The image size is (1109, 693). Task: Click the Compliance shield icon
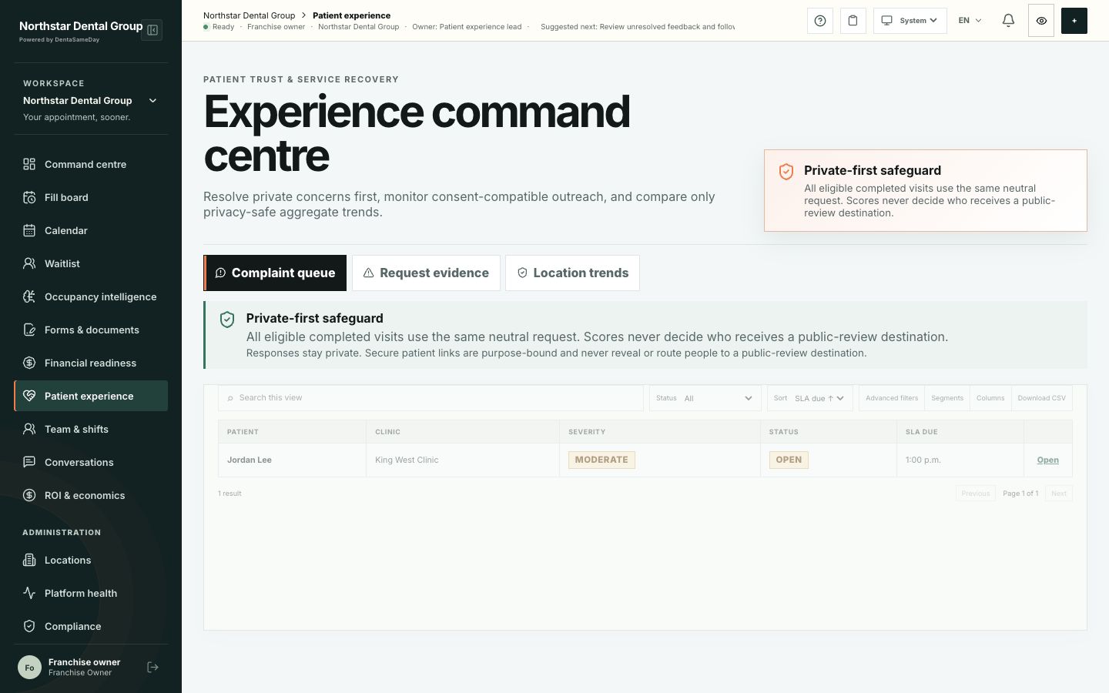coord(29,626)
